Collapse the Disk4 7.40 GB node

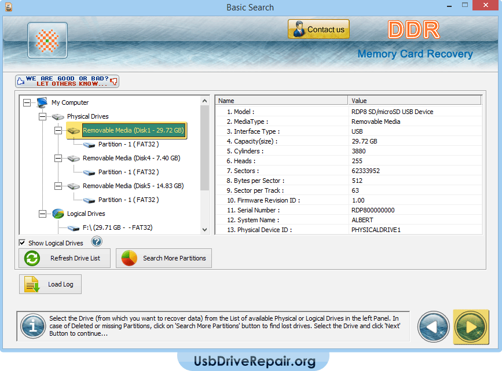point(58,158)
